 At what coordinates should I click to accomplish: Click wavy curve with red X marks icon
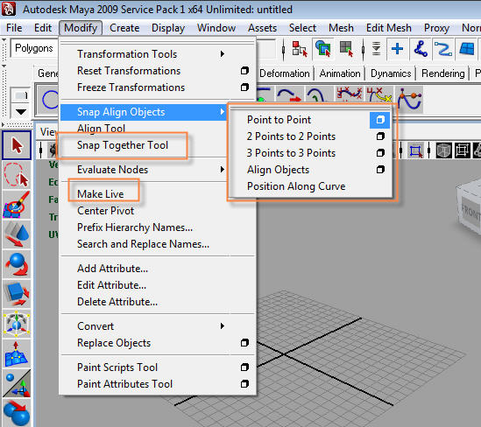tap(349, 95)
